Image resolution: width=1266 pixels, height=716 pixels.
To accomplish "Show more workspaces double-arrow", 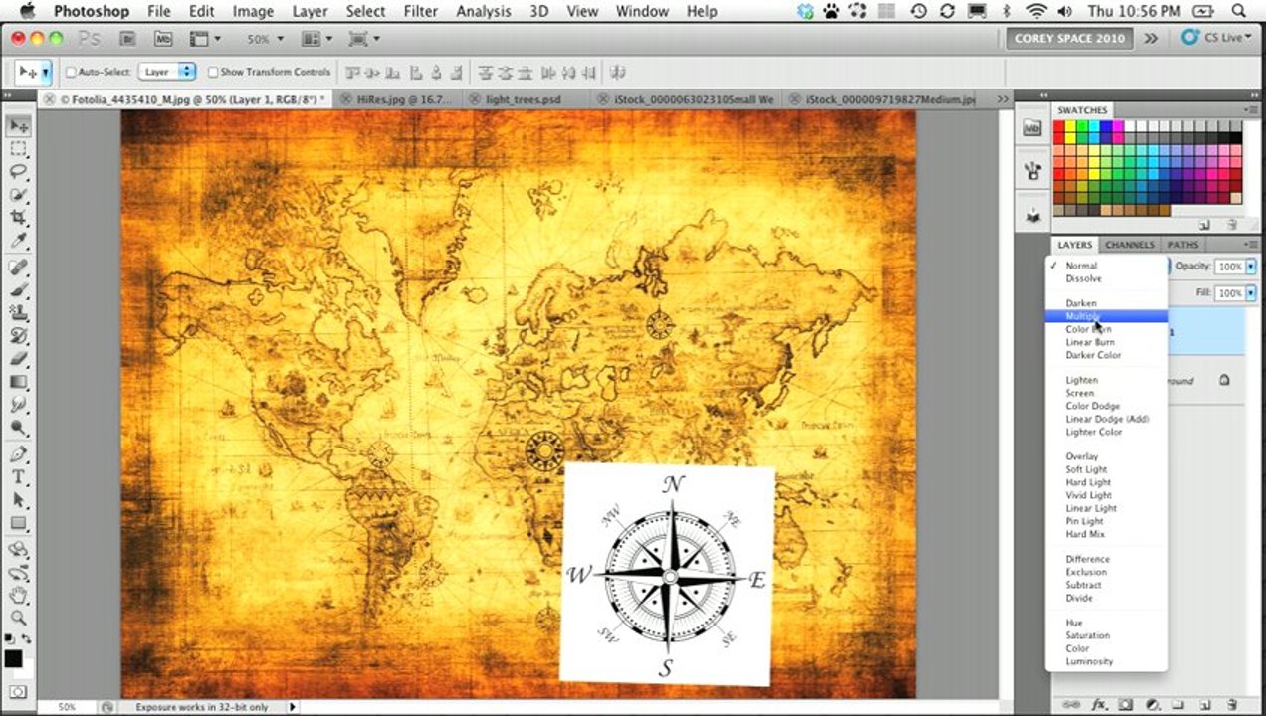I will (x=1151, y=39).
